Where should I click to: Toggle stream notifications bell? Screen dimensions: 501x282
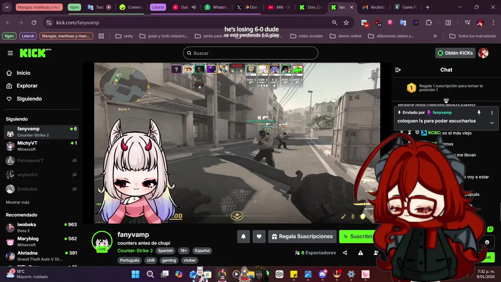243,237
